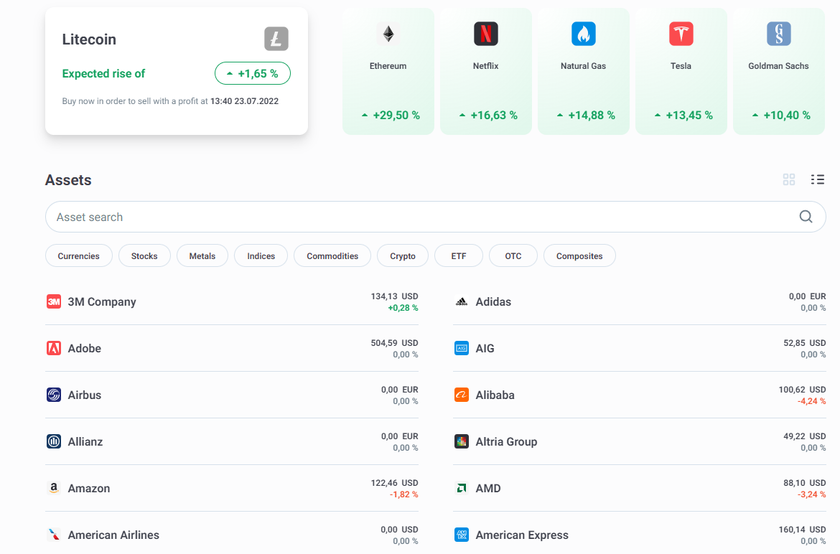This screenshot has width=840, height=554.
Task: Filter assets by Indices
Action: tap(261, 256)
